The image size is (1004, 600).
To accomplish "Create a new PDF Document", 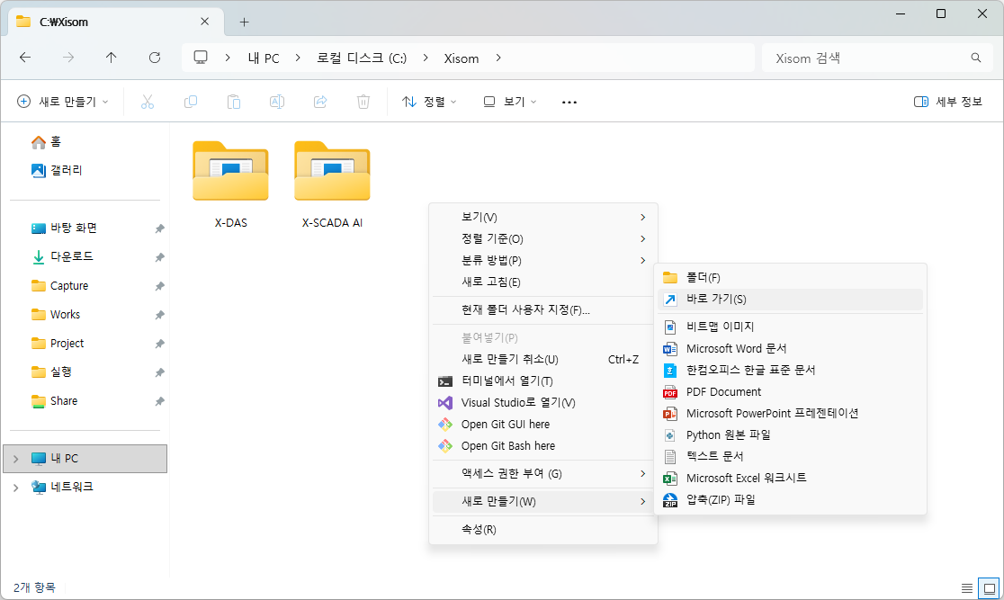I will pyautogui.click(x=723, y=391).
